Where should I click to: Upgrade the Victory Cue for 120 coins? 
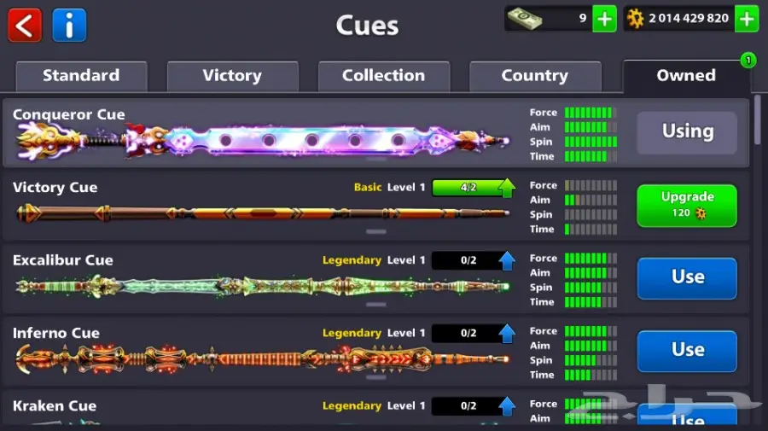click(x=687, y=205)
